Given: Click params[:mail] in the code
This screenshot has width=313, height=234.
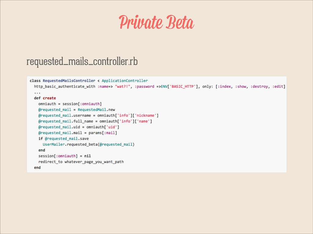Looking at the screenshot, I should (103, 133).
